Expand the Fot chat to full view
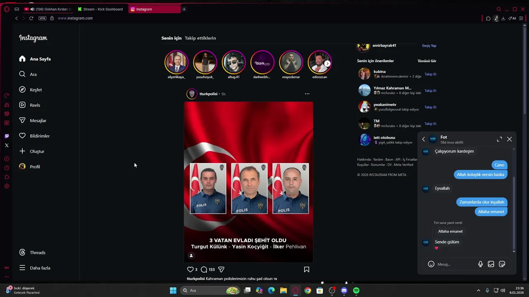 pyautogui.click(x=499, y=139)
